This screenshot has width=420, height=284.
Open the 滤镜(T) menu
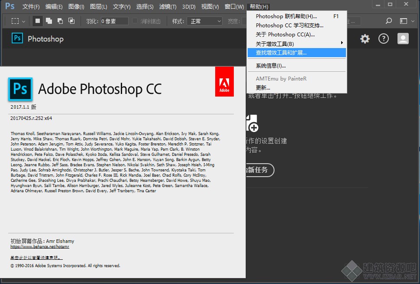click(168, 6)
